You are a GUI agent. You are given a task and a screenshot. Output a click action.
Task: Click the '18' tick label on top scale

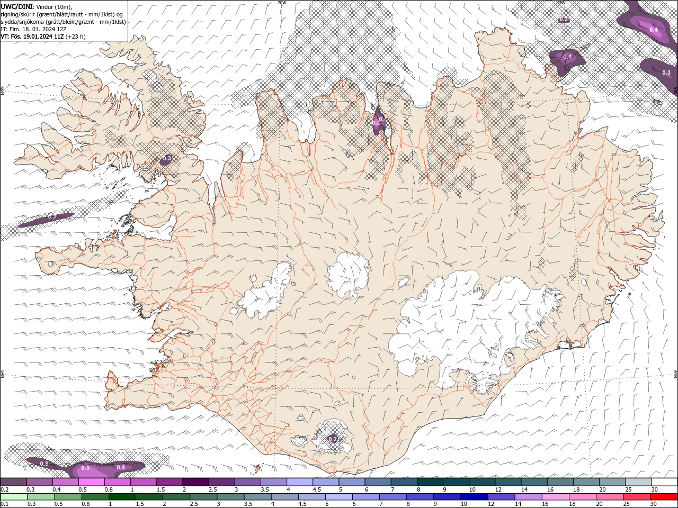click(x=576, y=489)
